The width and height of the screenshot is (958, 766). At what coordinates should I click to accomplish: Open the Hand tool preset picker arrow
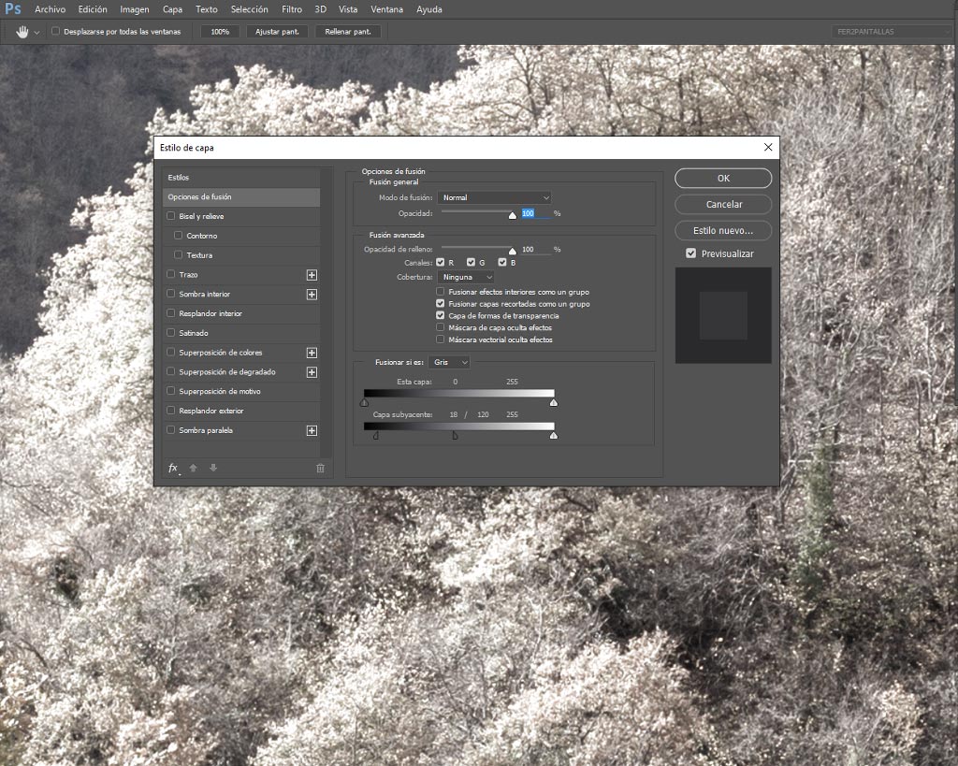pyautogui.click(x=36, y=33)
